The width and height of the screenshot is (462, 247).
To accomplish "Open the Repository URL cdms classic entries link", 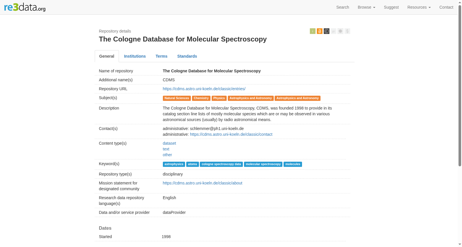I will (204, 89).
